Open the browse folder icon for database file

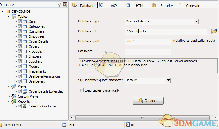tap(215, 31)
